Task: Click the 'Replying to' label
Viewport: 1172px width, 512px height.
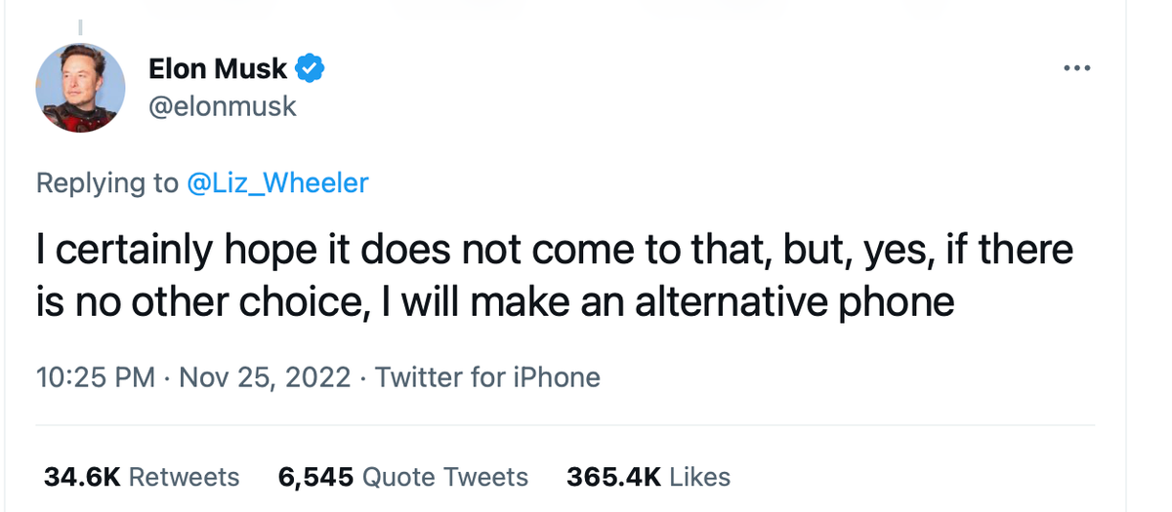Action: 107,182
